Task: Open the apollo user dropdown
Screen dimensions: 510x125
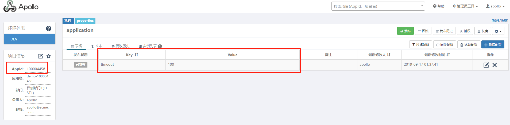Action: pos(495,6)
